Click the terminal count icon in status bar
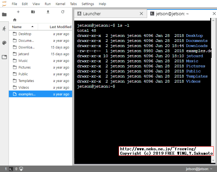217x172 pixels. (x=11, y=169)
